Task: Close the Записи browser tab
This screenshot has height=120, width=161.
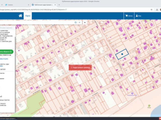Action: 28,5
